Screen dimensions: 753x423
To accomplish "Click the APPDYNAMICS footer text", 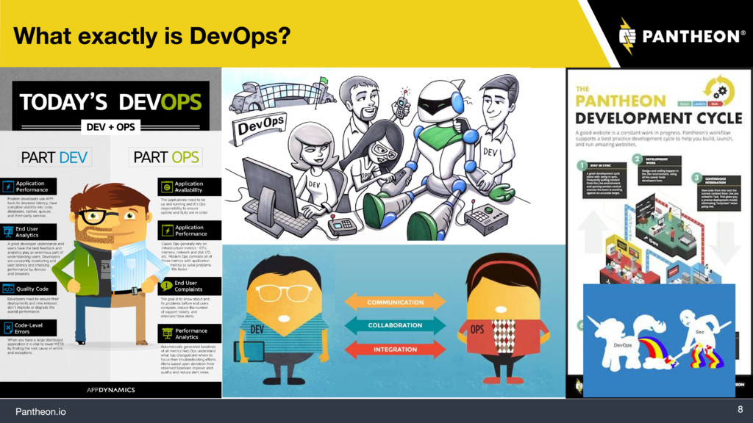I will coord(110,390).
